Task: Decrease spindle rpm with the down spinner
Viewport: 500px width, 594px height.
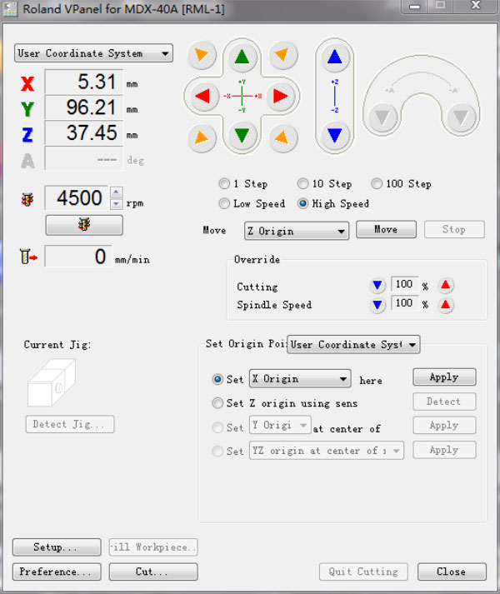Action: (x=116, y=204)
